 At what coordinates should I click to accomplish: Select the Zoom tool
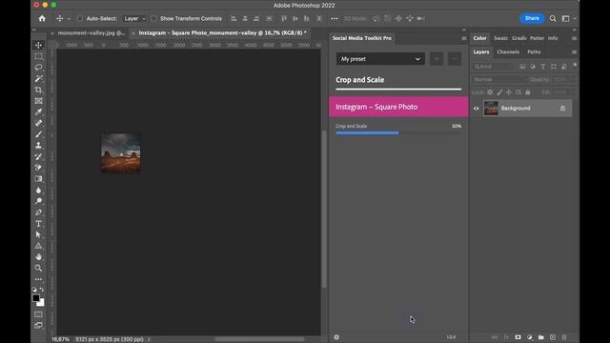click(38, 268)
